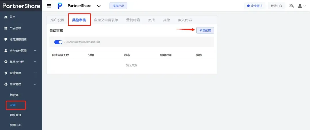Click the PartnerShare product name text
The height and width of the screenshot is (130, 310).
(80, 6)
